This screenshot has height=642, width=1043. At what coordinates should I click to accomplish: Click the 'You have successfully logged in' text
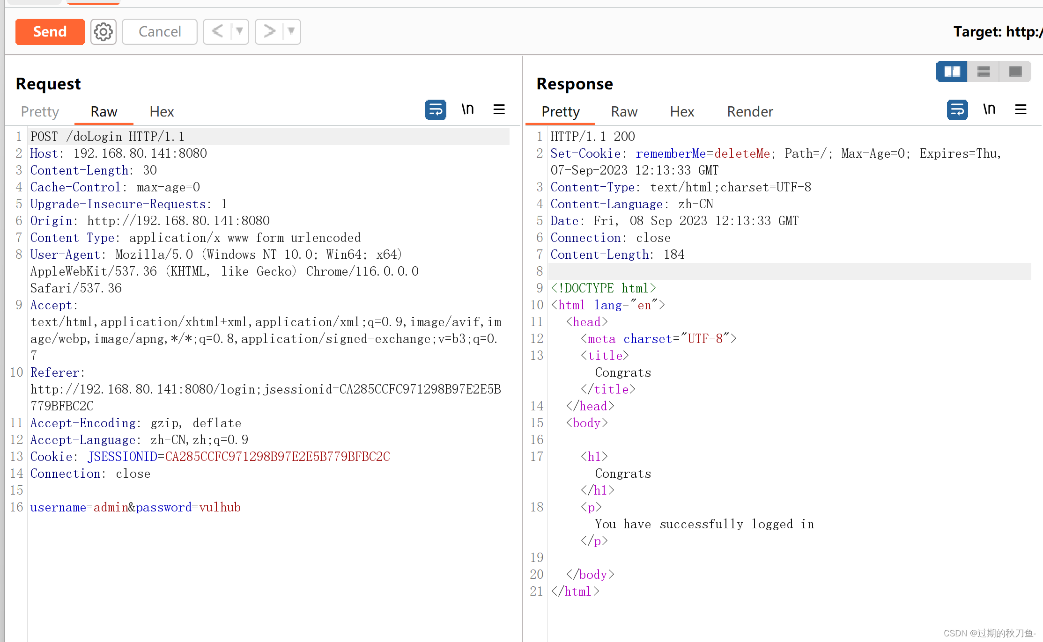[x=704, y=524]
